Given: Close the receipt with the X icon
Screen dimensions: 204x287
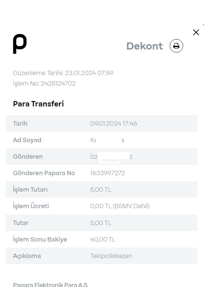Looking at the screenshot, I should (x=196, y=32).
